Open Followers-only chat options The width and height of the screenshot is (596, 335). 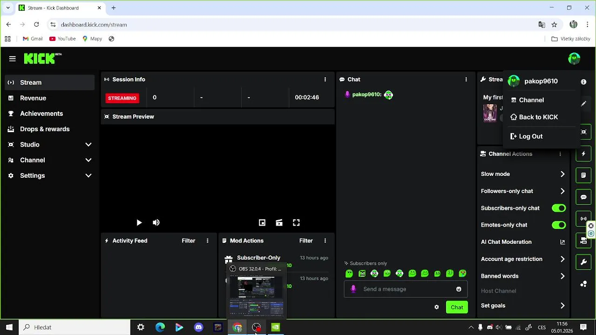pos(523,191)
